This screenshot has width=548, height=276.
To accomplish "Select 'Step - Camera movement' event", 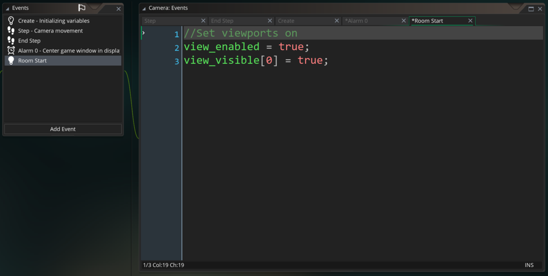I will [63, 31].
